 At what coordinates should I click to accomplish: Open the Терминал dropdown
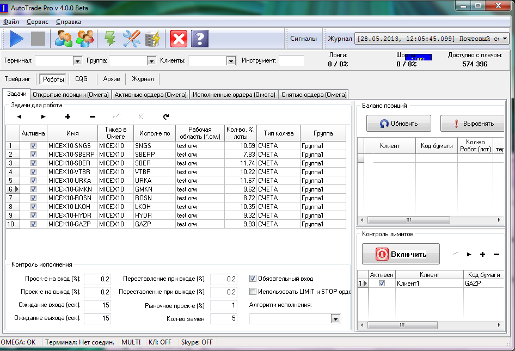pyautogui.click(x=77, y=61)
